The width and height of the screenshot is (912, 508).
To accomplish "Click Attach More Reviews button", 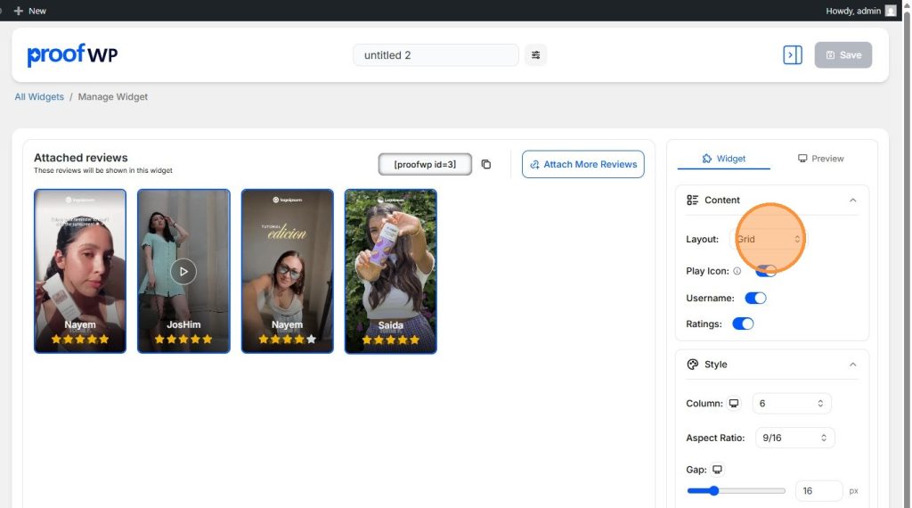I will [x=582, y=164].
